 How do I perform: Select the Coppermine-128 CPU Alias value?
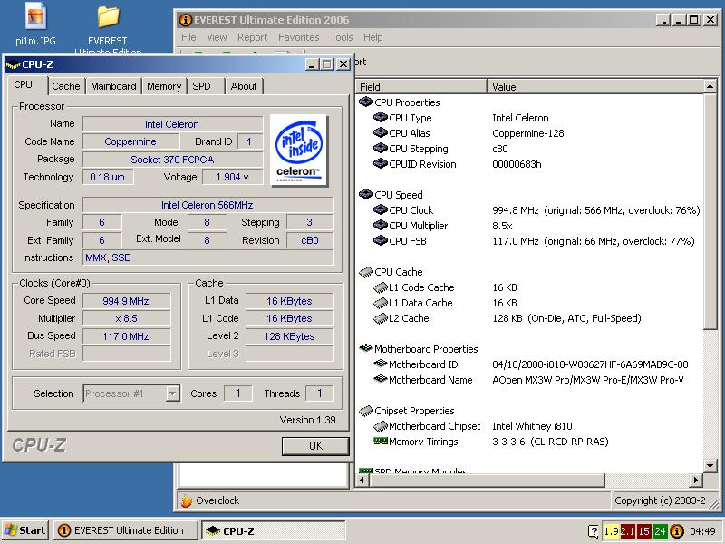pos(528,133)
